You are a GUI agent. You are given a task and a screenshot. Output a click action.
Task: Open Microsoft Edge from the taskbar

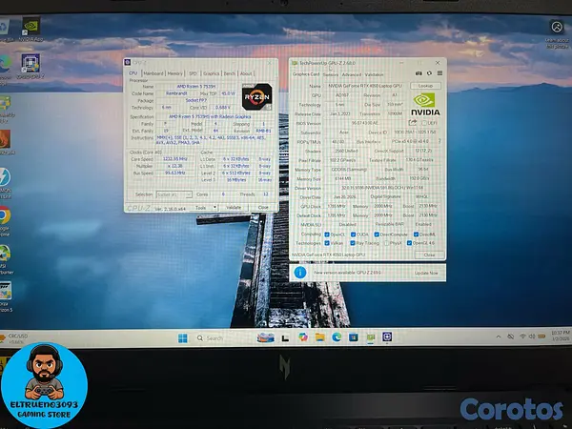pos(337,337)
